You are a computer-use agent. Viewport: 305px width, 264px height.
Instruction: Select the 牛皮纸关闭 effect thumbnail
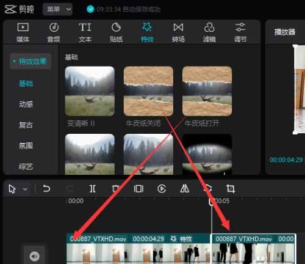148,91
